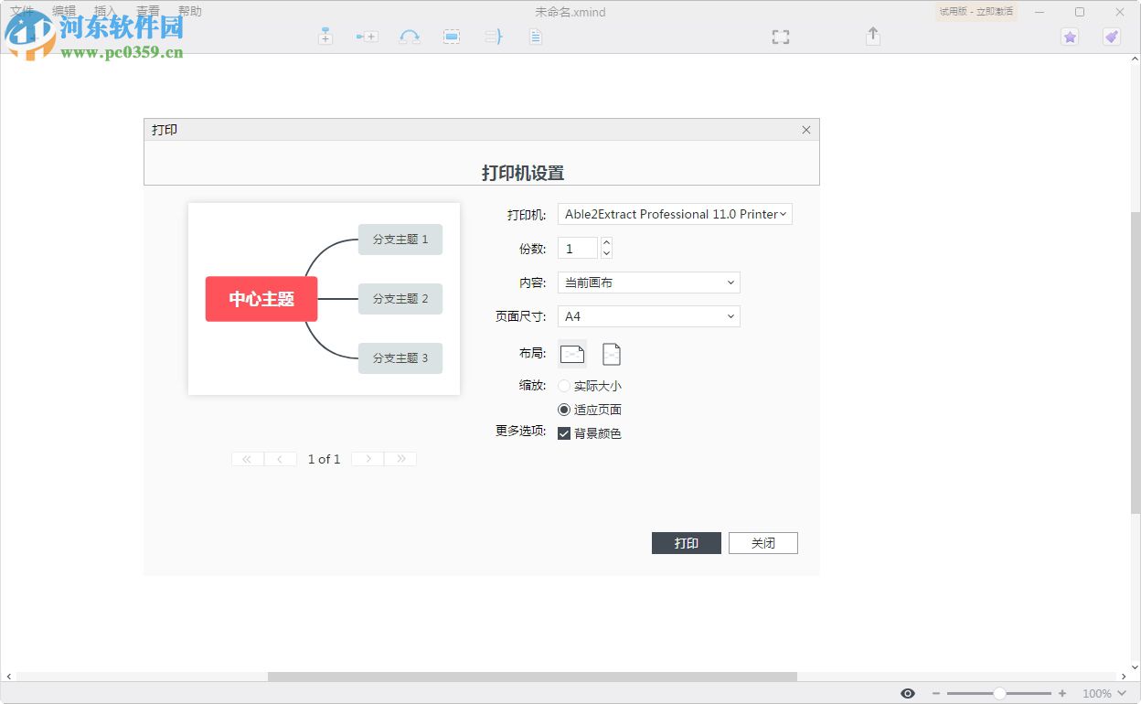Screen dimensions: 1141x704
Task: Open the format panel with the paintbrush icon
Action: tap(1111, 37)
